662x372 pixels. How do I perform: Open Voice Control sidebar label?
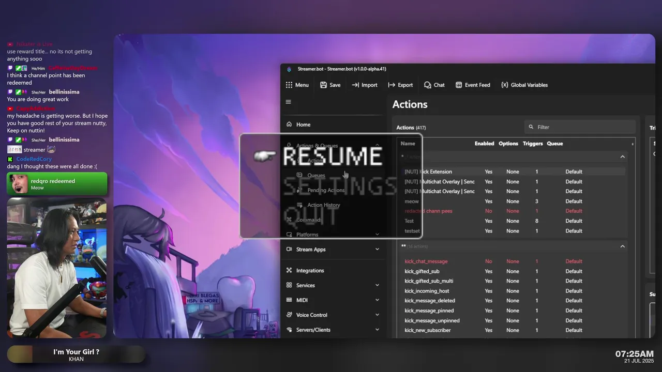click(x=312, y=315)
